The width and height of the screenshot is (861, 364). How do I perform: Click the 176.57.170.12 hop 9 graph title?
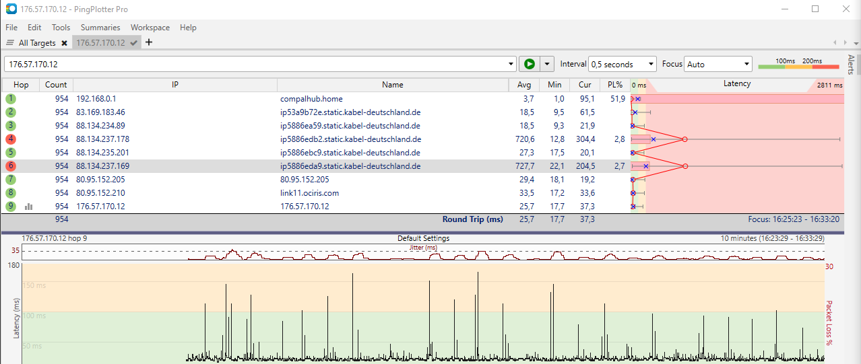[55, 238]
